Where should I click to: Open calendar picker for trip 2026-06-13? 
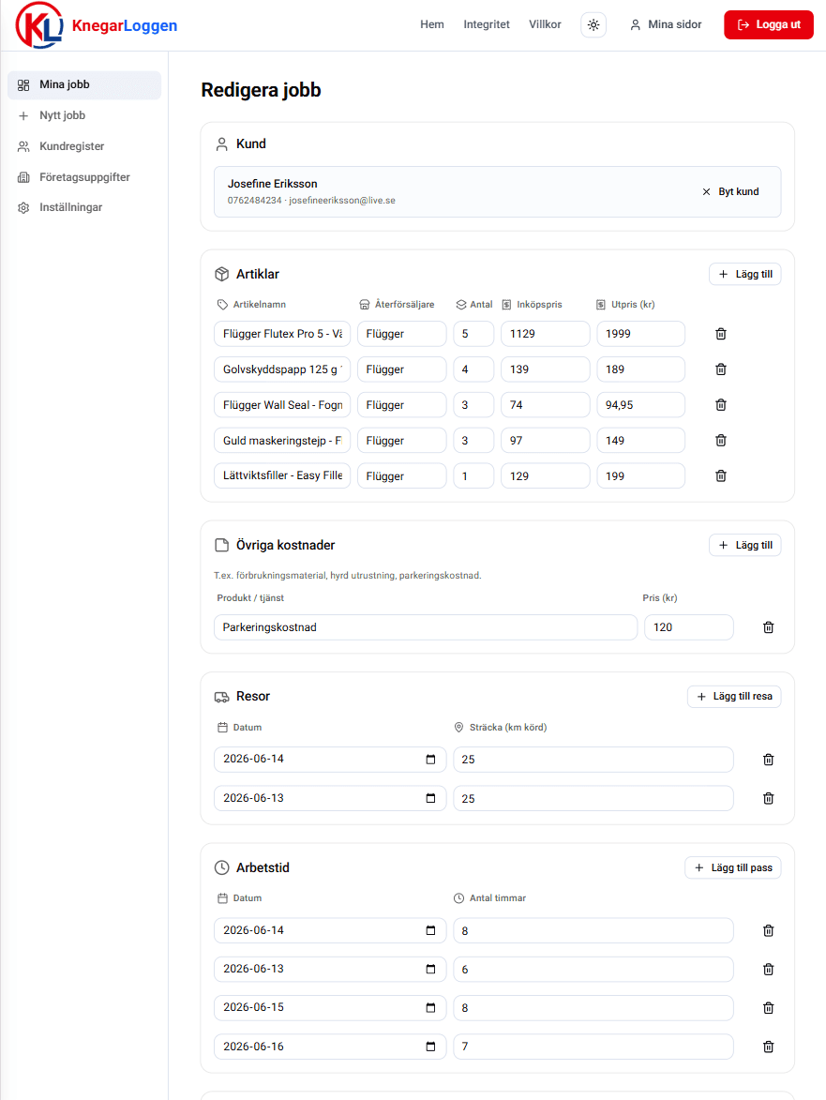(x=430, y=798)
